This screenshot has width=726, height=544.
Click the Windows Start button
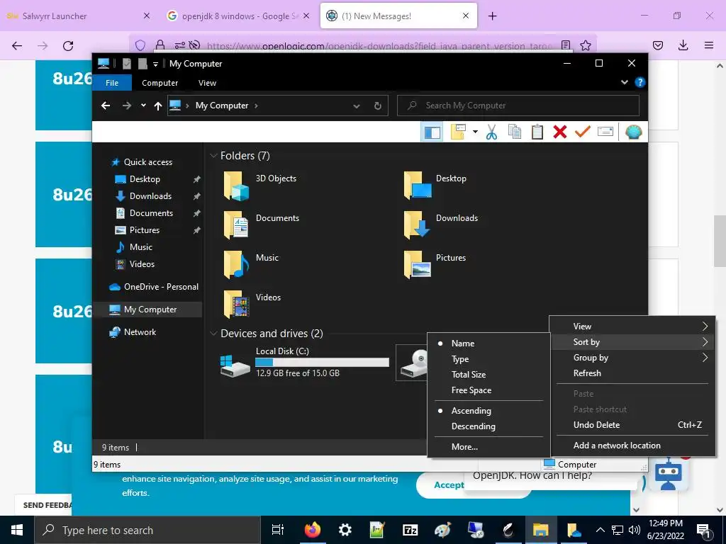click(17, 530)
